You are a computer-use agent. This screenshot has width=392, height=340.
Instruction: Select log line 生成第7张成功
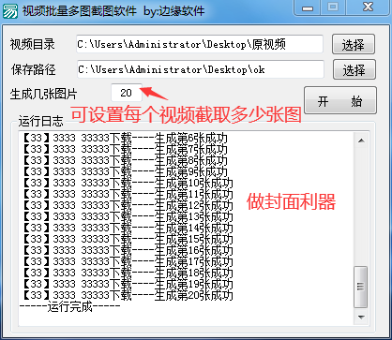tap(125, 149)
